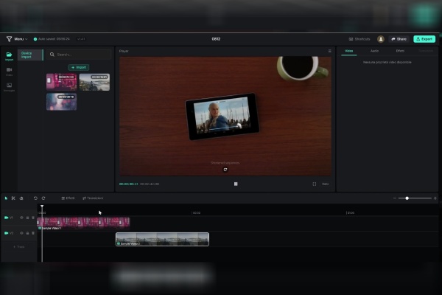Image resolution: width=442 pixels, height=295 pixels.
Task: Switch to the Video properties tab
Action: coord(348,51)
